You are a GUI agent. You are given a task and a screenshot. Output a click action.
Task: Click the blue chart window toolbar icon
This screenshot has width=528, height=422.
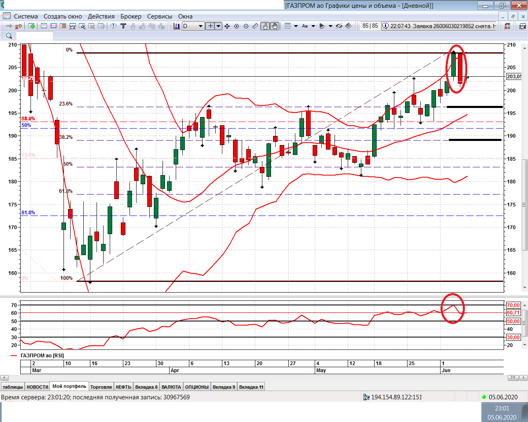(54, 26)
